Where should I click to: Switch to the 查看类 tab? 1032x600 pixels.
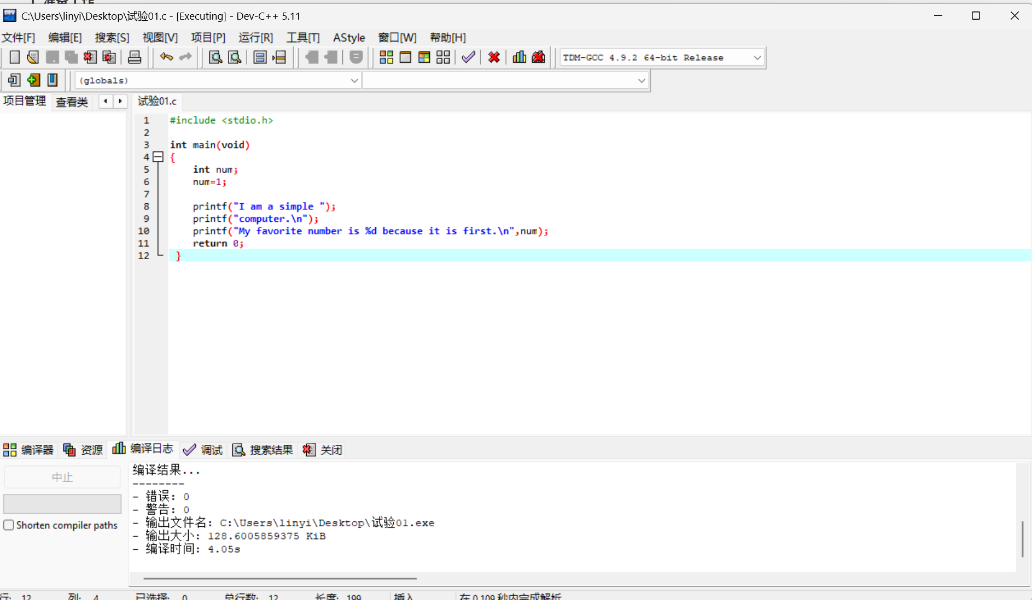pyautogui.click(x=72, y=102)
